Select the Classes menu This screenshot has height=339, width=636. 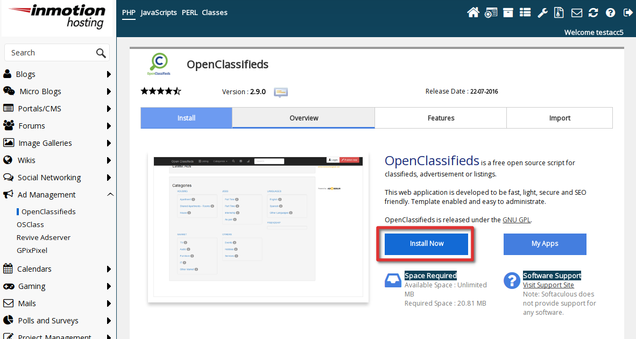215,12
